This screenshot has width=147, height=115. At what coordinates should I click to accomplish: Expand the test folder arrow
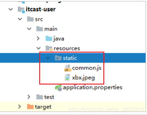tap(29, 97)
